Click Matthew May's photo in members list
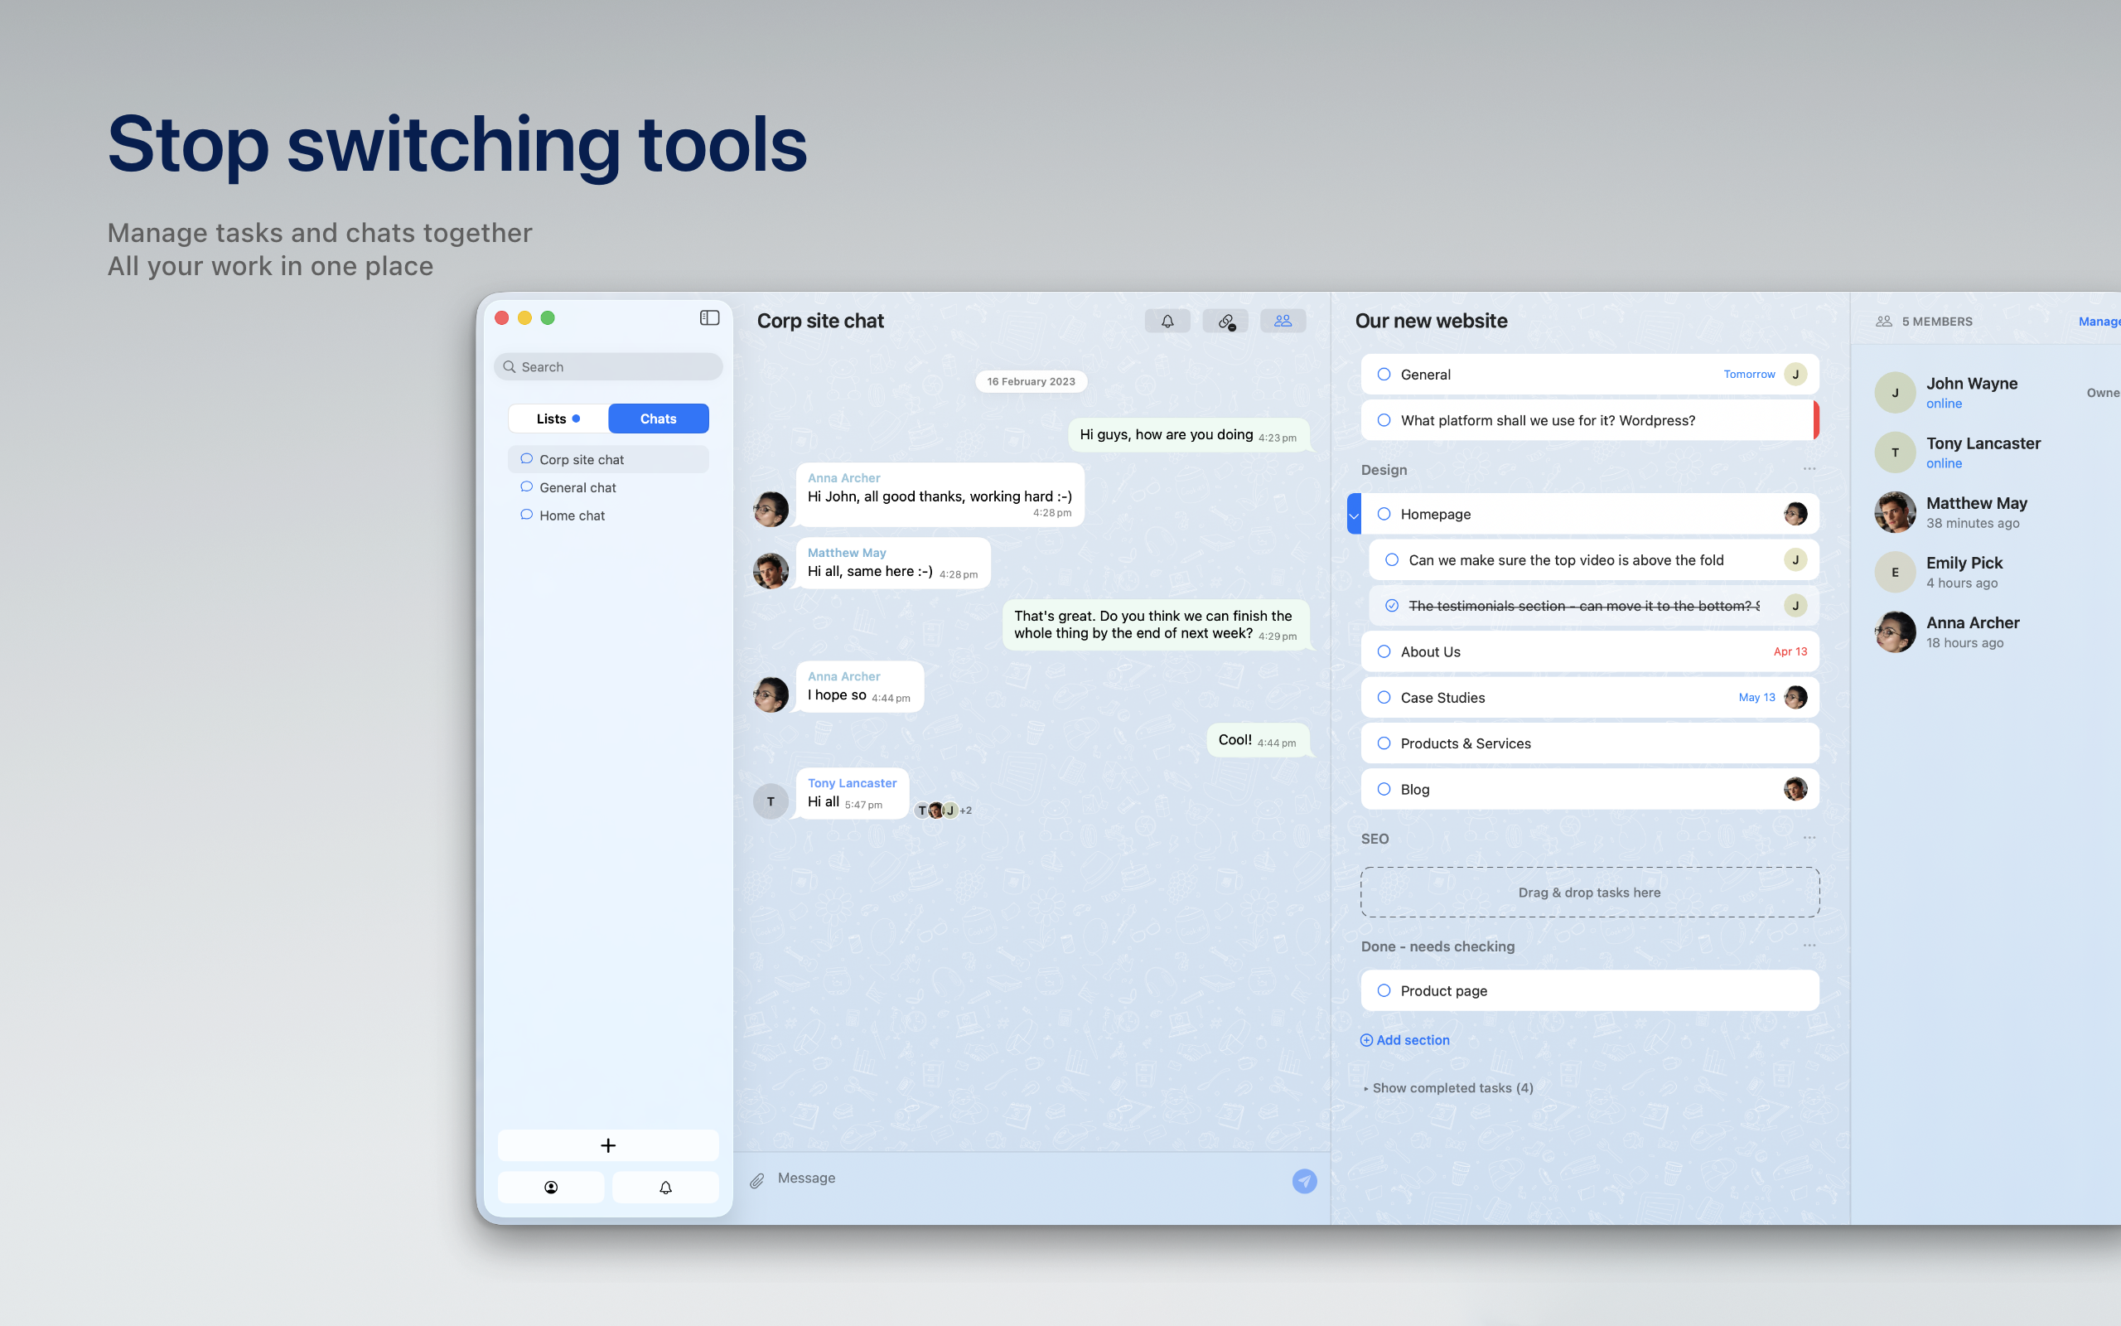 coord(1895,512)
